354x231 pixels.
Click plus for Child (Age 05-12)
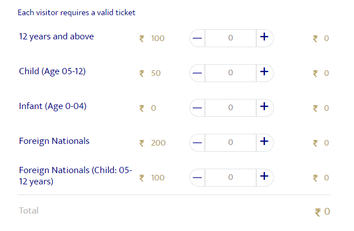point(263,73)
